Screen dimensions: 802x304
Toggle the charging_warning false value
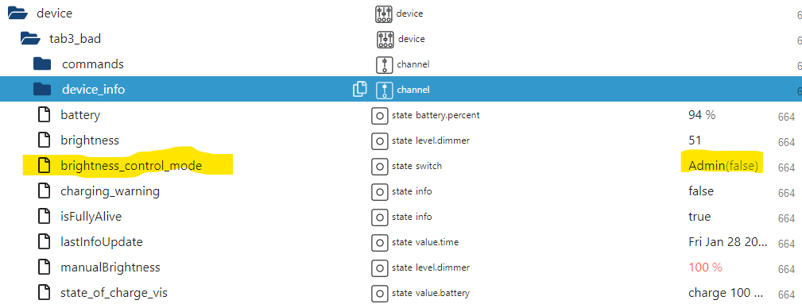pyautogui.click(x=701, y=191)
